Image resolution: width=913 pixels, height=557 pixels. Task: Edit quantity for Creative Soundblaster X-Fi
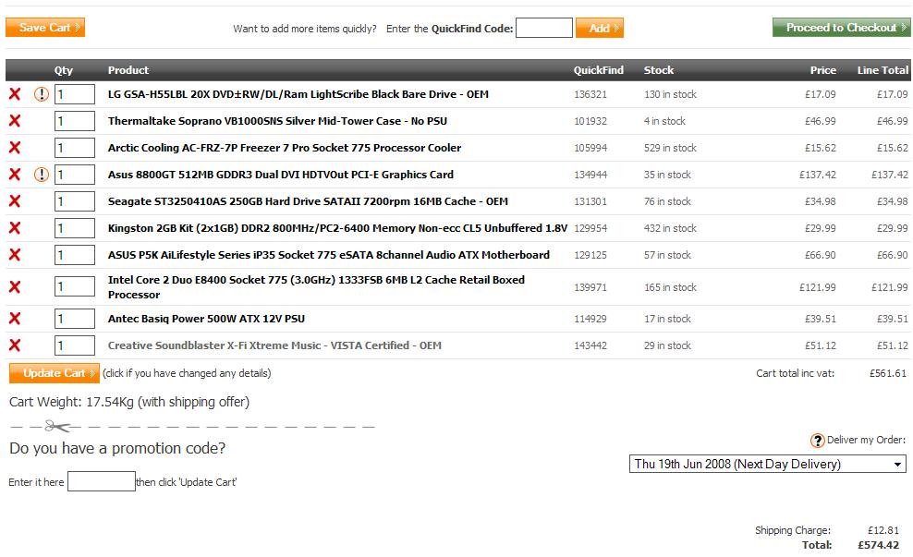75,345
